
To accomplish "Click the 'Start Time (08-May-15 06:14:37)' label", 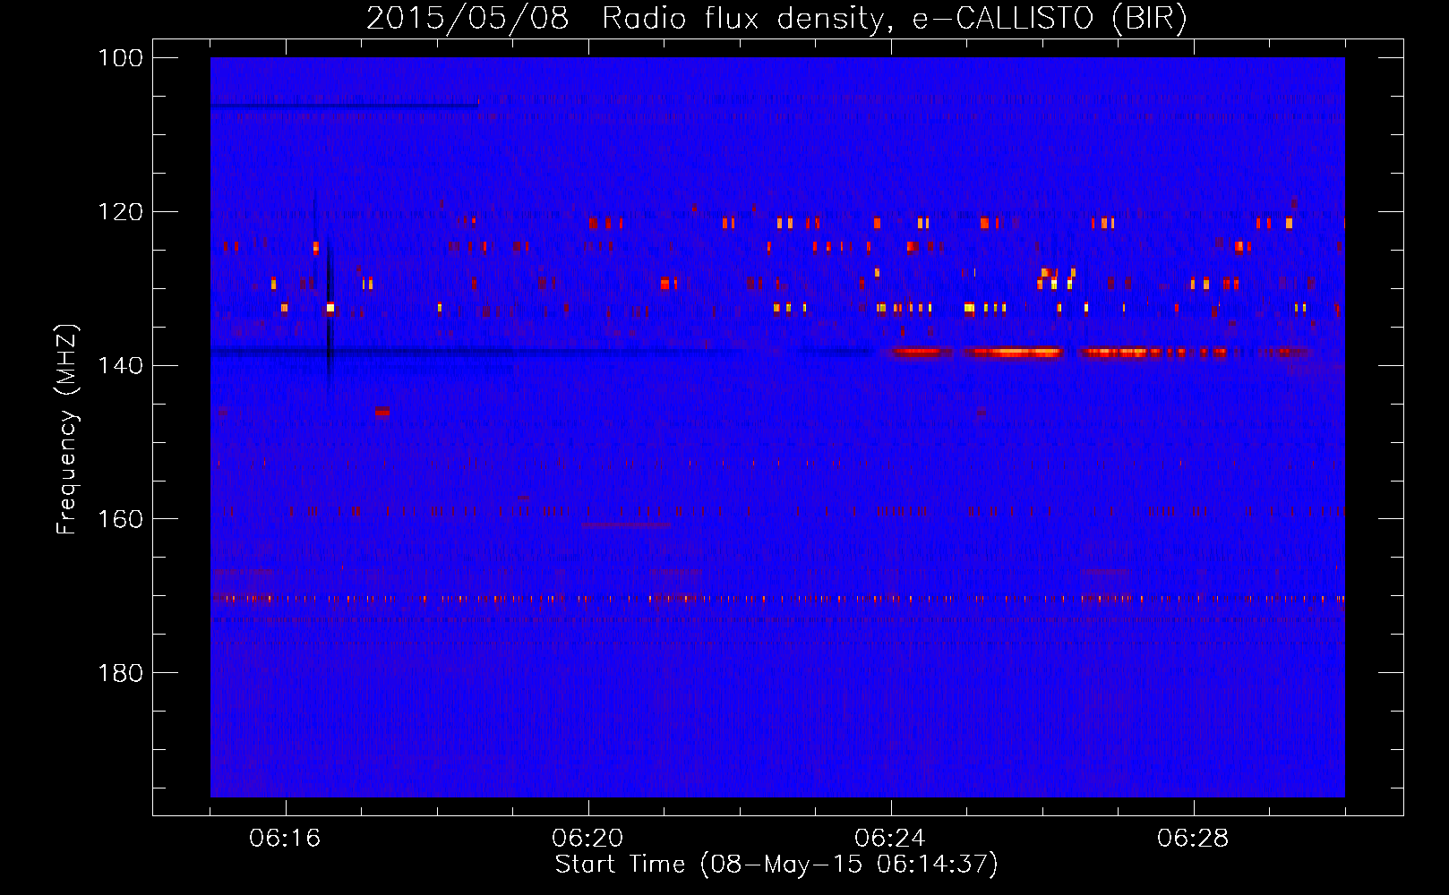I will click(776, 865).
